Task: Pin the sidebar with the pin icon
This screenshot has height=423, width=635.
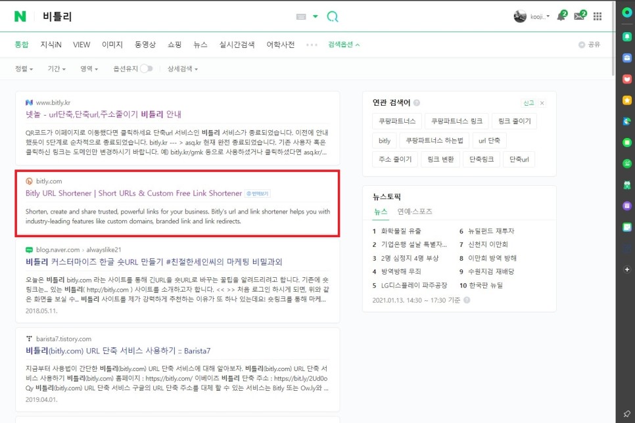Action: point(627,414)
